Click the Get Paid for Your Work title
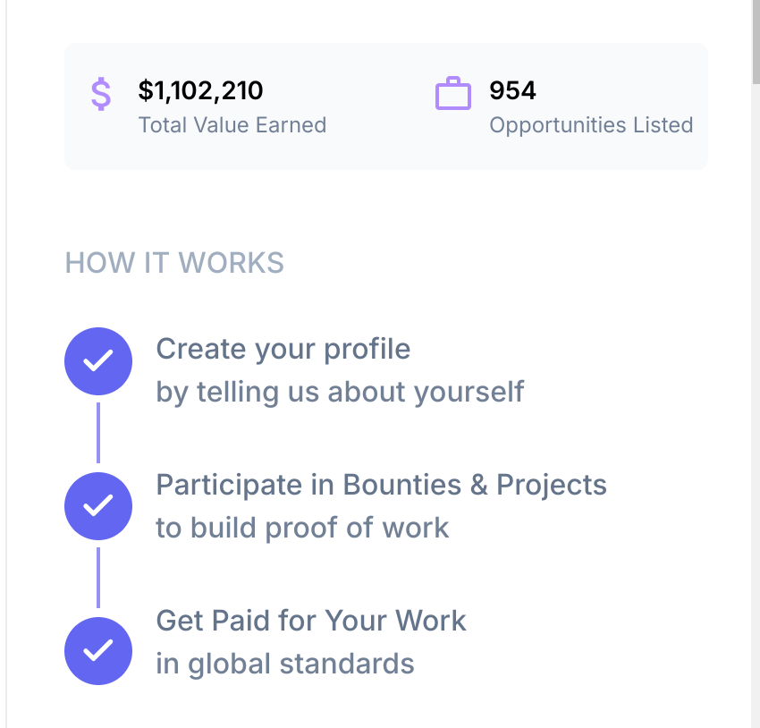 [x=311, y=621]
